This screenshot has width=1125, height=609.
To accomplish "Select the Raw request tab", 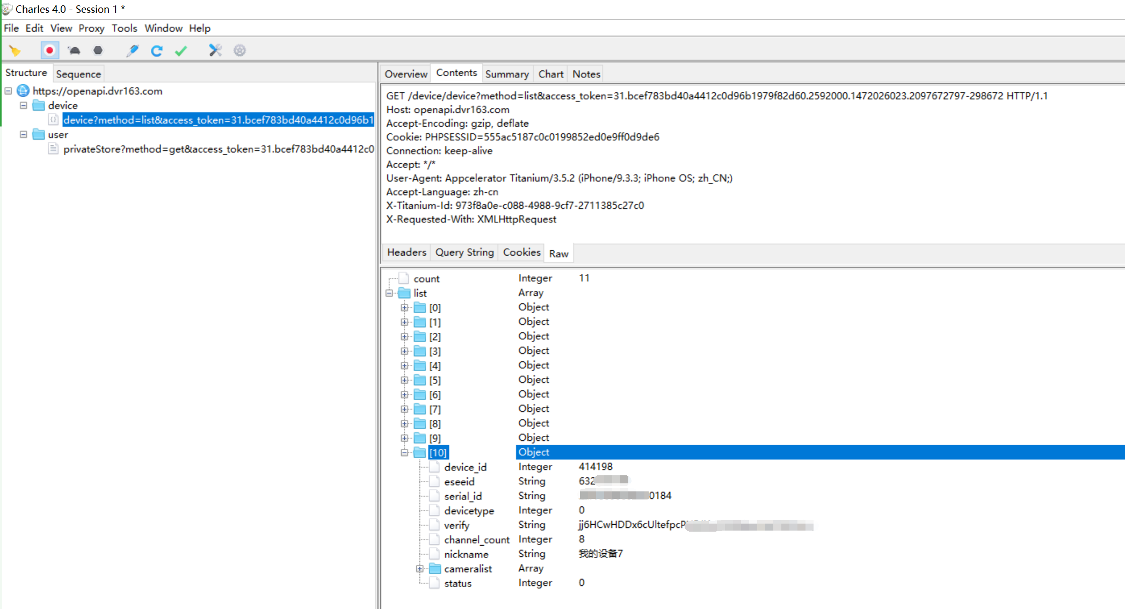I will 558,253.
